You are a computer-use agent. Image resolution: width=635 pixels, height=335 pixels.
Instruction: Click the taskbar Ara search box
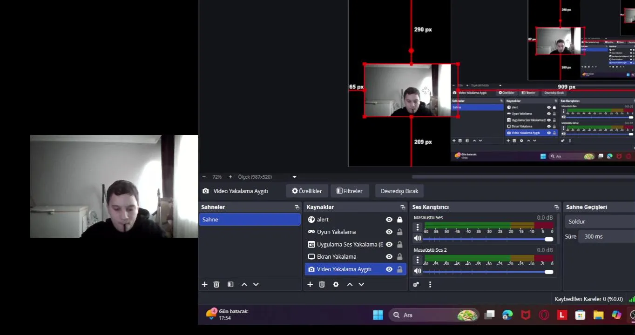tap(434, 315)
